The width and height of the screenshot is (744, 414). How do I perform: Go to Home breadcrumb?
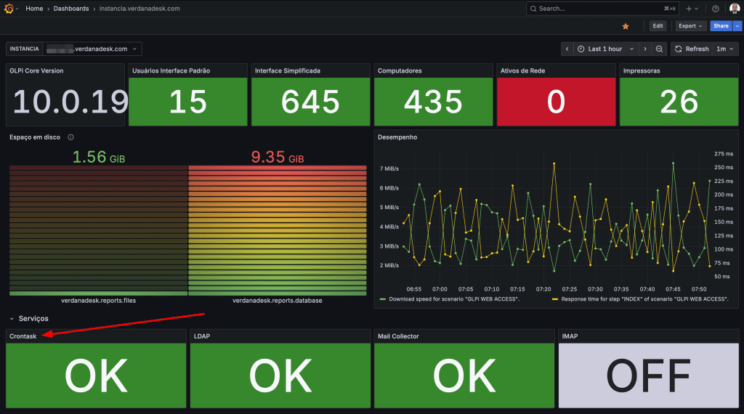tap(34, 9)
